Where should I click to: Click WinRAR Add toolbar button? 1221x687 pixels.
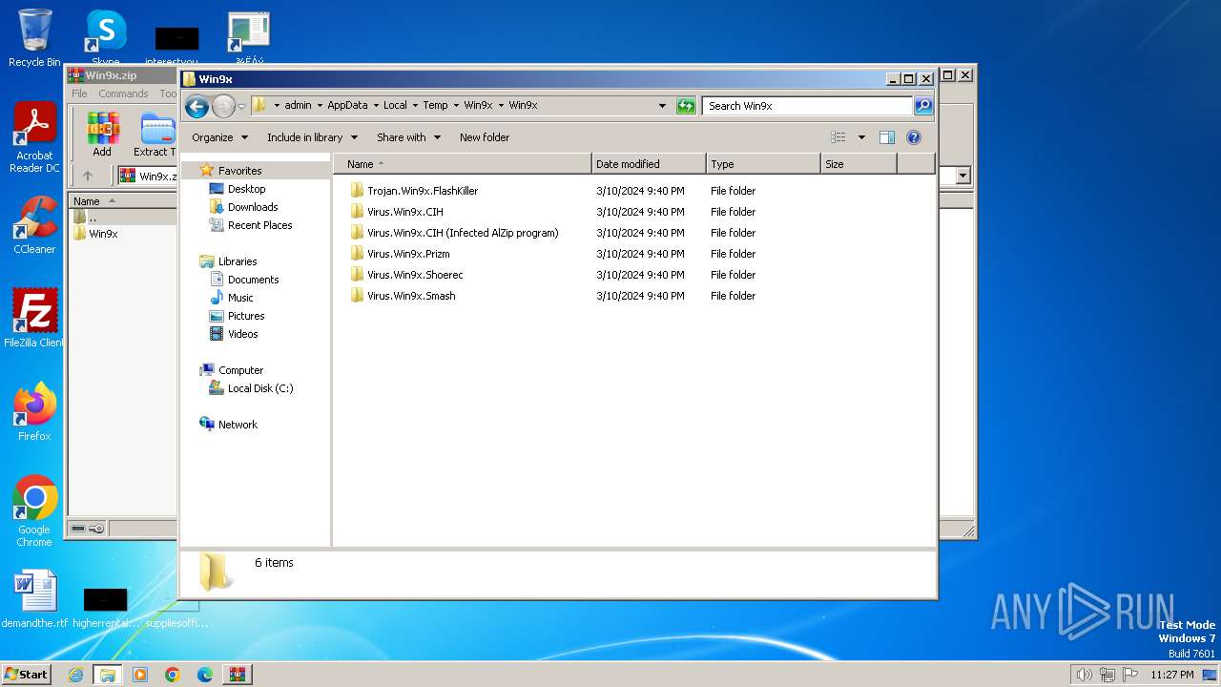(x=102, y=134)
